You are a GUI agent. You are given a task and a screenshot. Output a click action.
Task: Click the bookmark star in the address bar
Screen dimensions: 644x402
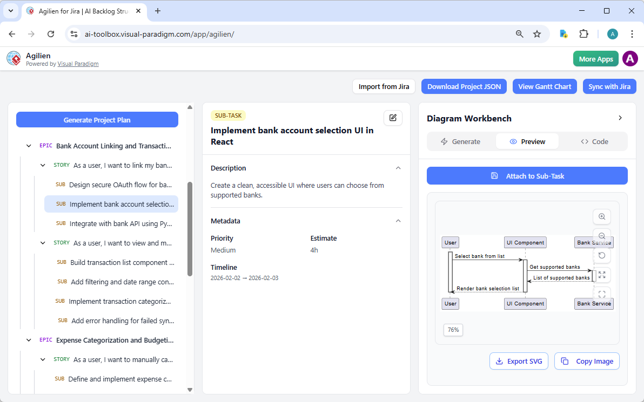point(537,33)
